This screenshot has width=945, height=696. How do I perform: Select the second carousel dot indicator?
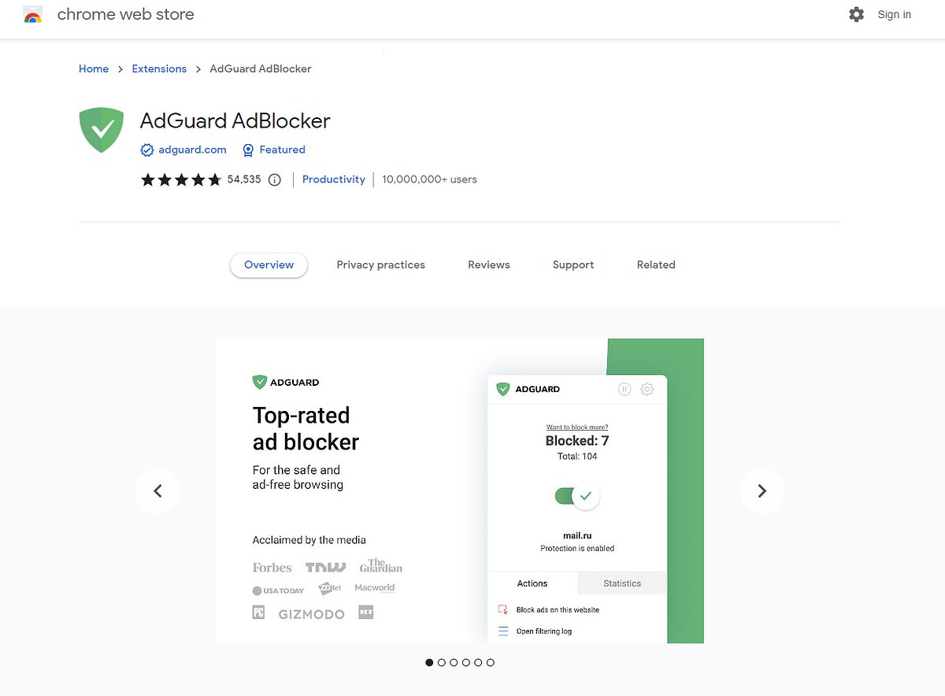[x=442, y=662]
